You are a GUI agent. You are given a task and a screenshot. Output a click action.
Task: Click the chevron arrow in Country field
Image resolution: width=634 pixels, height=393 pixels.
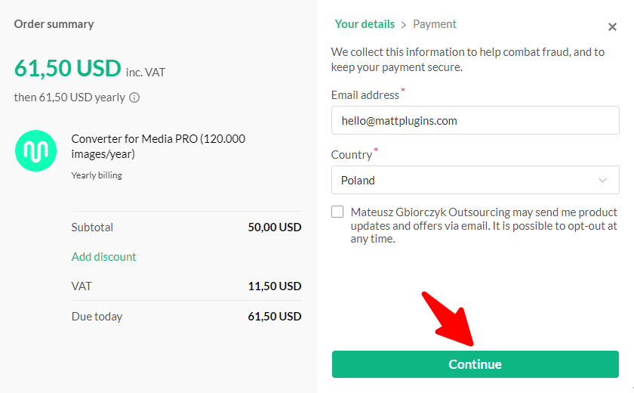pos(602,180)
